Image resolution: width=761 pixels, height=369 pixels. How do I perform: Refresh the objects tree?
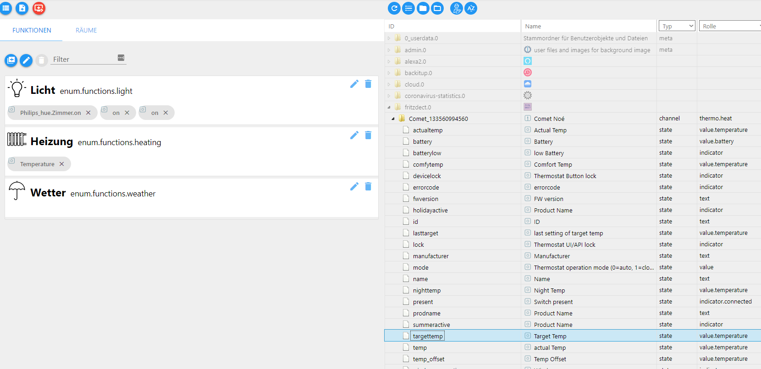[394, 8]
